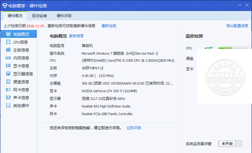Minimize the 硬件检测 window
The width and height of the screenshot is (252, 153).
(240, 5)
